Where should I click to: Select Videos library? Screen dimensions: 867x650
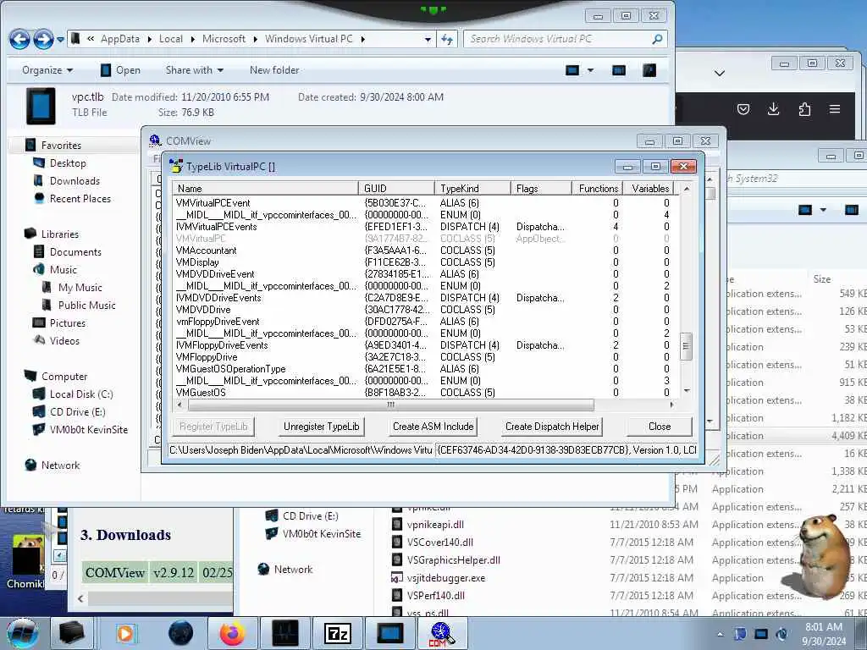pos(64,340)
